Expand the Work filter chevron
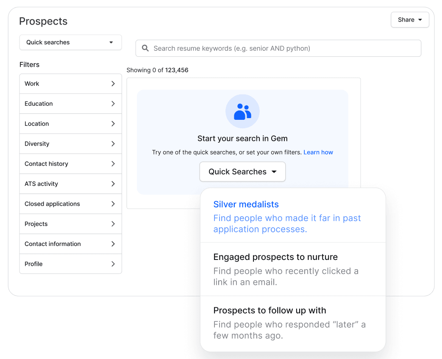Viewport: 442px width, 359px height. point(113,84)
